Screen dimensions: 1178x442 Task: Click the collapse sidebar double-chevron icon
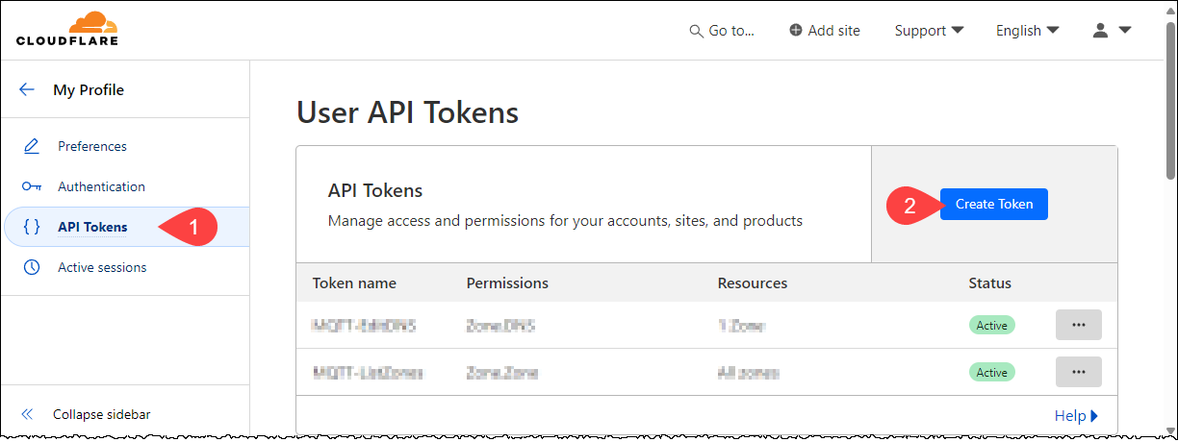point(27,414)
